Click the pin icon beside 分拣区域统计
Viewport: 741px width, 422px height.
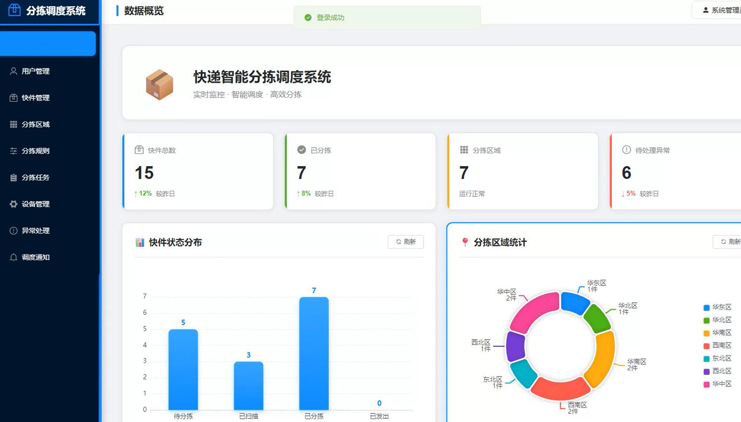465,242
